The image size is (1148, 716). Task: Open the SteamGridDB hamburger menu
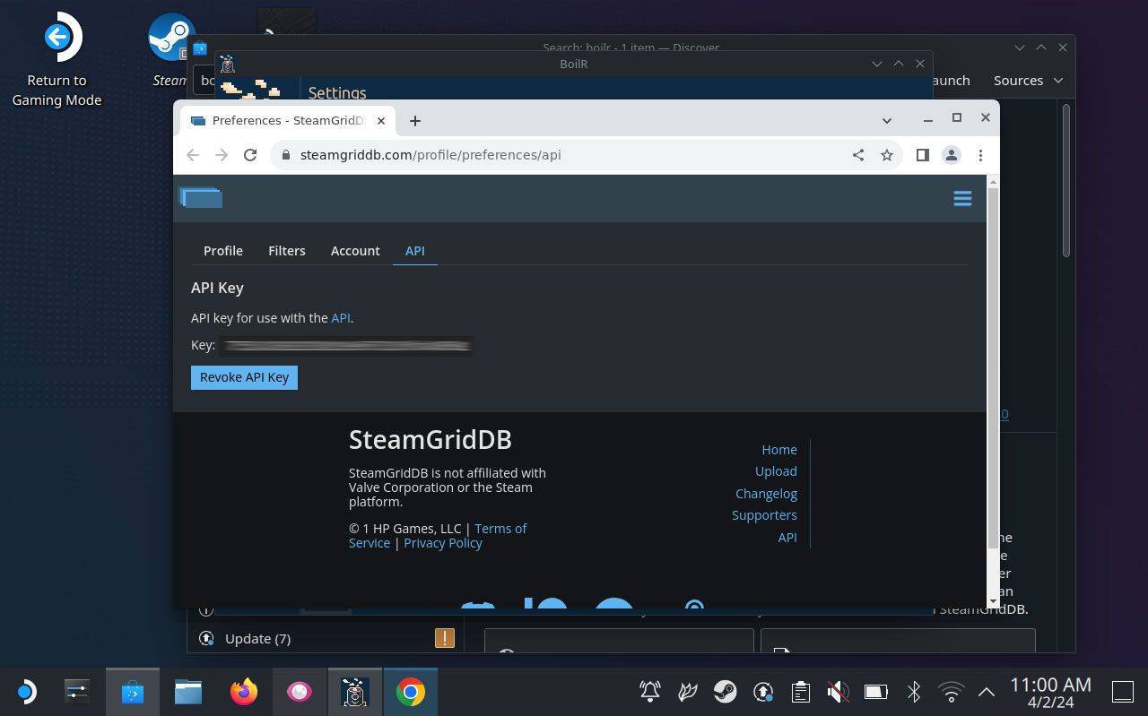[962, 198]
